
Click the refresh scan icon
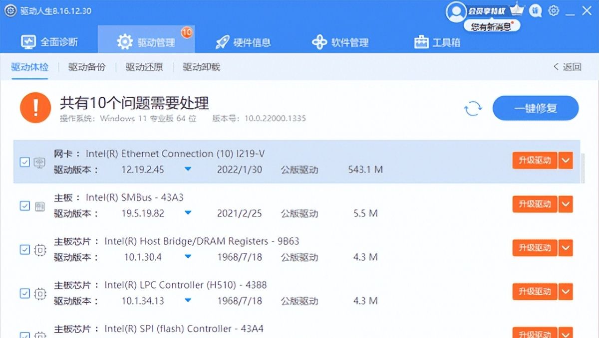(473, 108)
